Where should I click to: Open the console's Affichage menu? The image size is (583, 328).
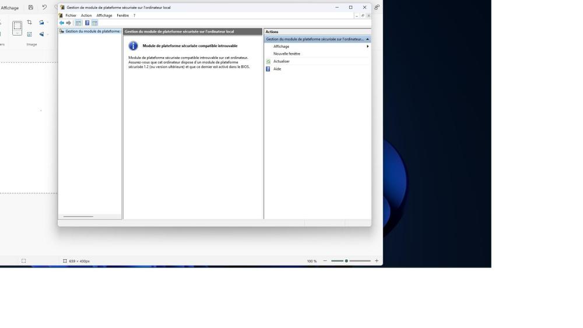[104, 16]
